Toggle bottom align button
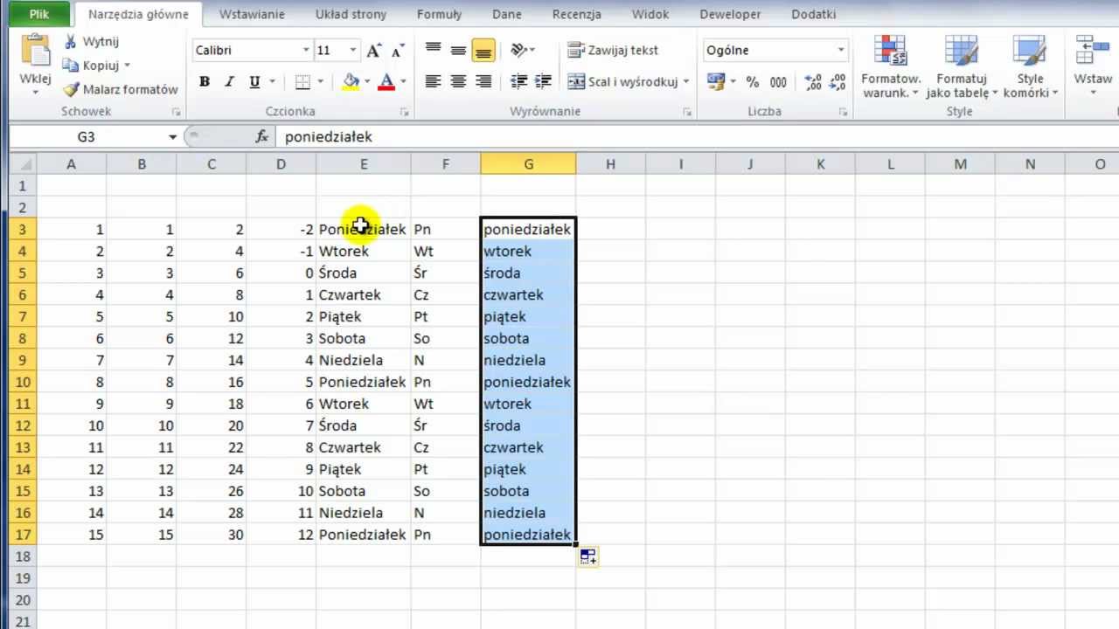Viewport: 1119px width, 629px height. (483, 51)
